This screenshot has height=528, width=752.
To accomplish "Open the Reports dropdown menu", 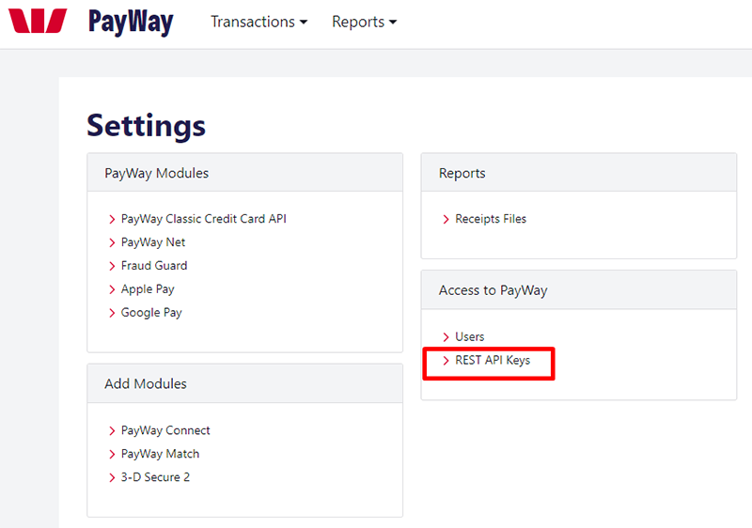I will point(364,22).
